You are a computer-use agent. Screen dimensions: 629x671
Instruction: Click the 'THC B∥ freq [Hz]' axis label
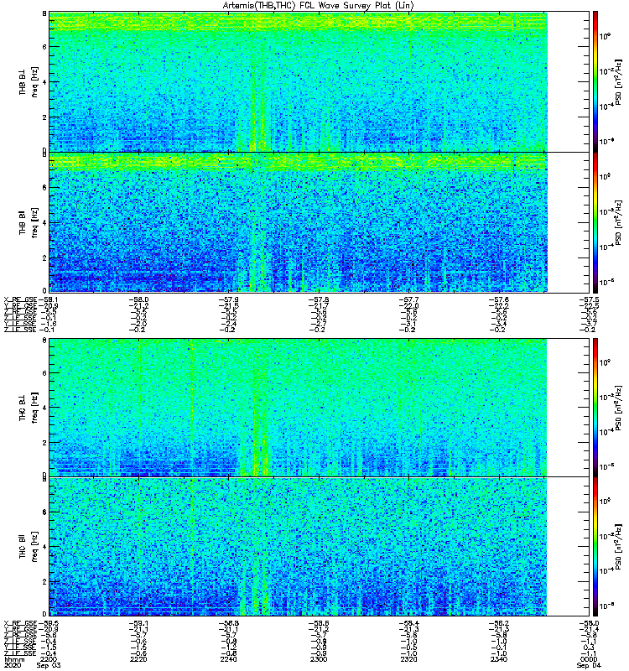point(29,547)
